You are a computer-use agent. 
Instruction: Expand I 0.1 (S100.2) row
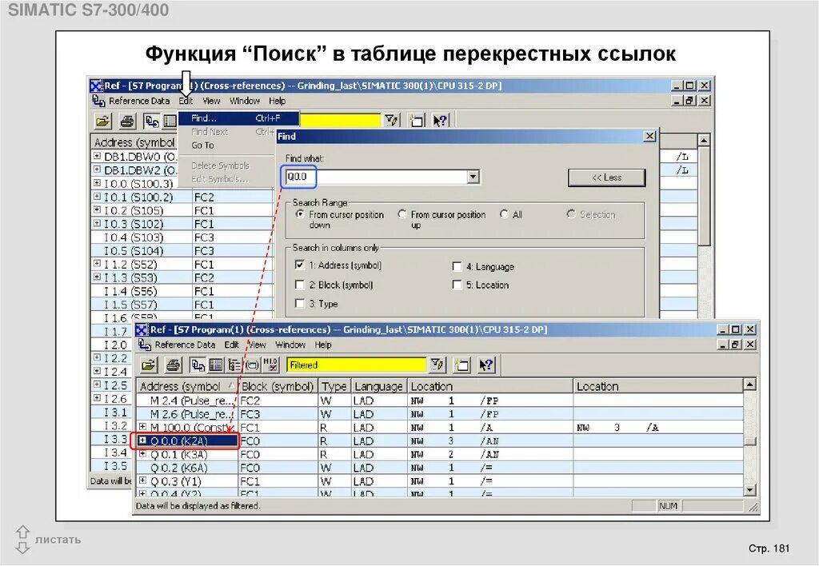pyautogui.click(x=97, y=197)
